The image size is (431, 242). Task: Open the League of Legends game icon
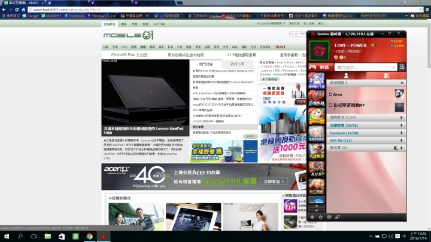click(x=317, y=151)
